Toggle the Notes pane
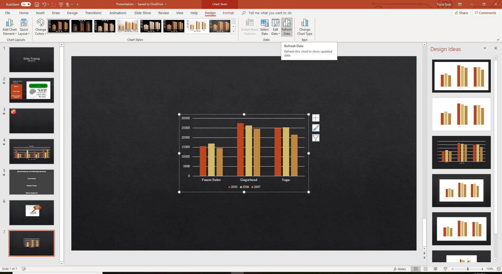 (x=400, y=269)
